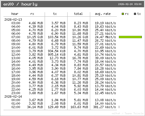Click rx value 4.39 MiB
The height and width of the screenshot is (116, 145).
click(36, 27)
